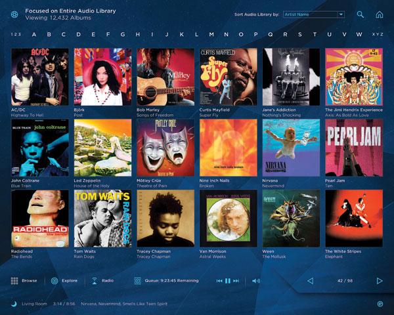The image size is (394, 315).
Task: Open the Queue icon
Action: click(137, 281)
